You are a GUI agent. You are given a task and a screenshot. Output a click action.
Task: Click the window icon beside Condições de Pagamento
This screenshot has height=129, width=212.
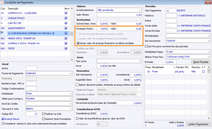coord(2,2)
